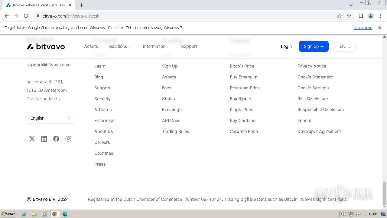Open Support in top navigation

189,46
